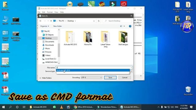Select the Activate MS 2010 folder in dialog
Image resolution: width=196 pixels, height=110 pixels.
(x=70, y=38)
